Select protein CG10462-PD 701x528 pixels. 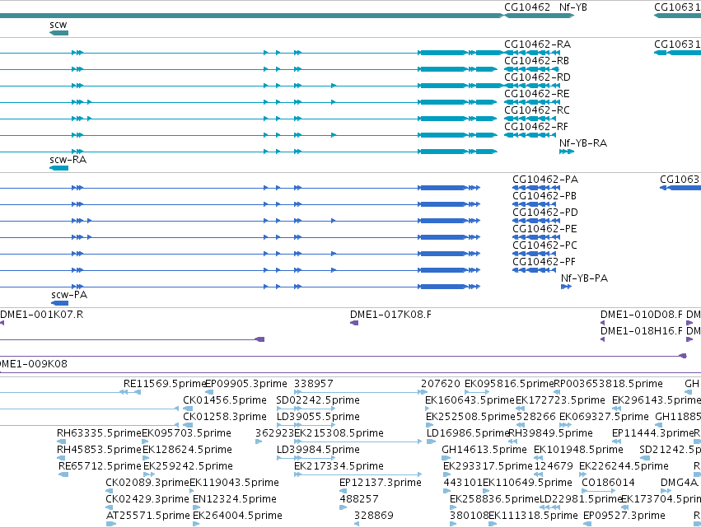coord(545,213)
